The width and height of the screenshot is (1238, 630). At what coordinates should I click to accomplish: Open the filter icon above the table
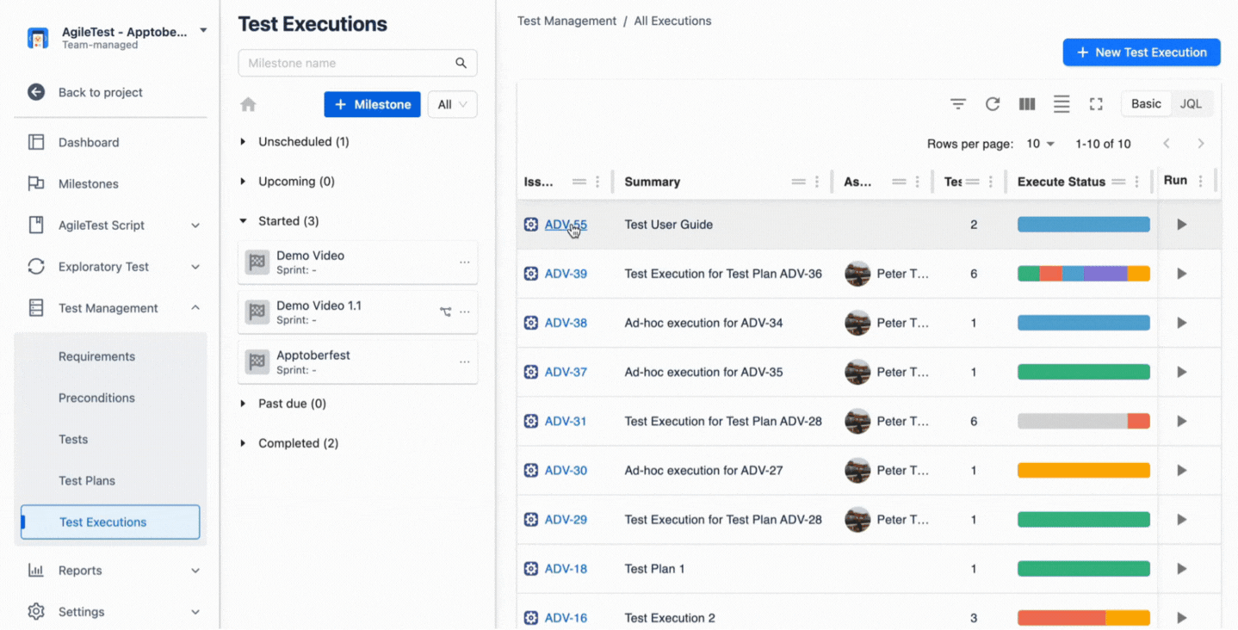tap(957, 103)
